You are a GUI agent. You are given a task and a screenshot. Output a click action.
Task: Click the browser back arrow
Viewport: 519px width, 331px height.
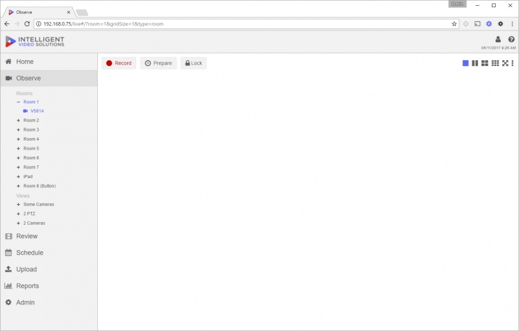coord(7,24)
